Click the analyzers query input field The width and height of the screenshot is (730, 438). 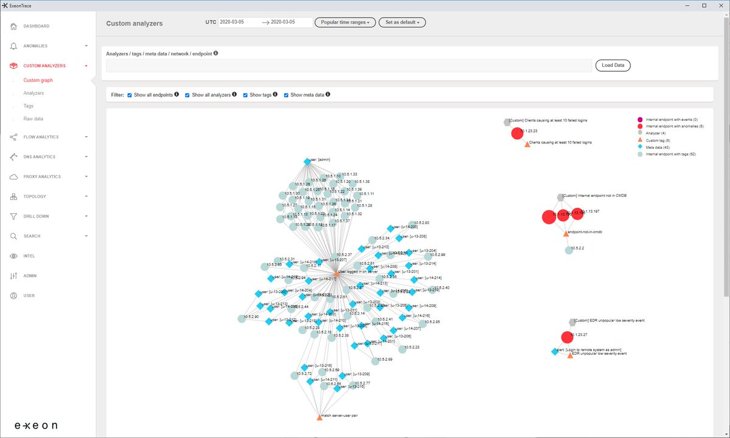[x=347, y=65]
